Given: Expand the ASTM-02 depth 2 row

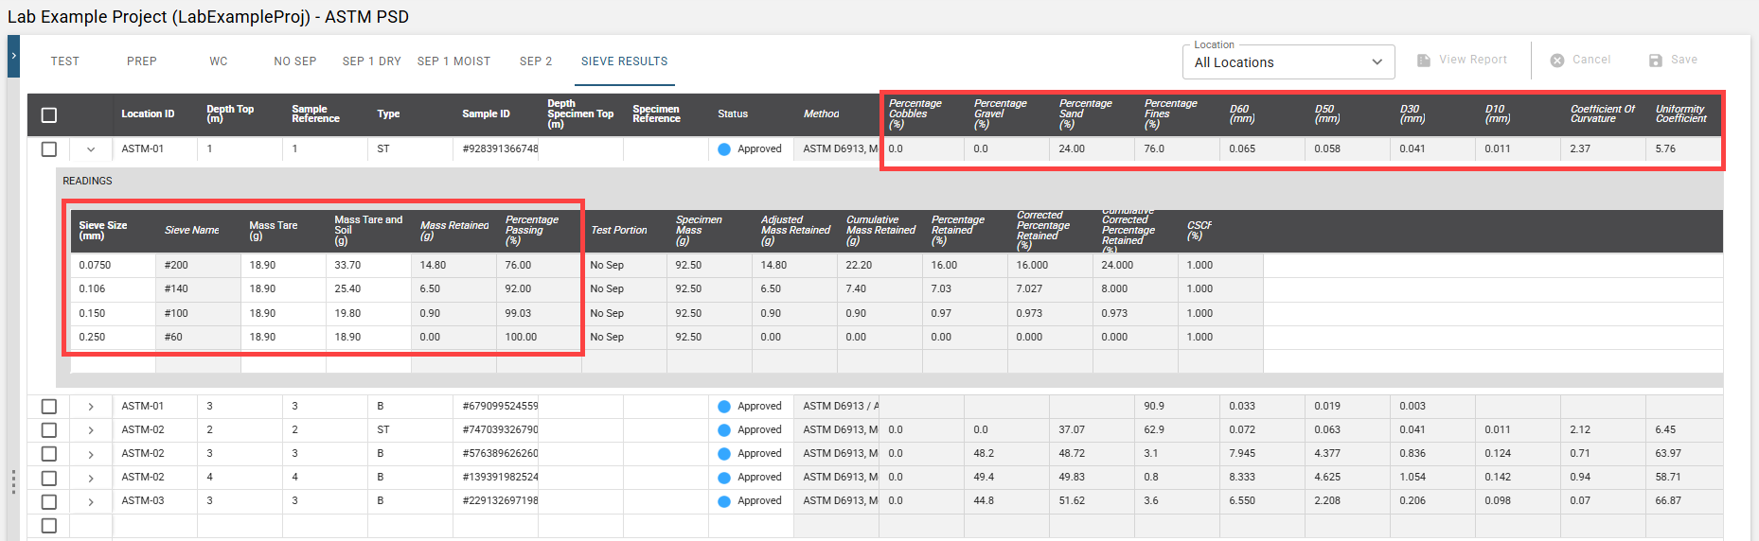Looking at the screenshot, I should (91, 430).
